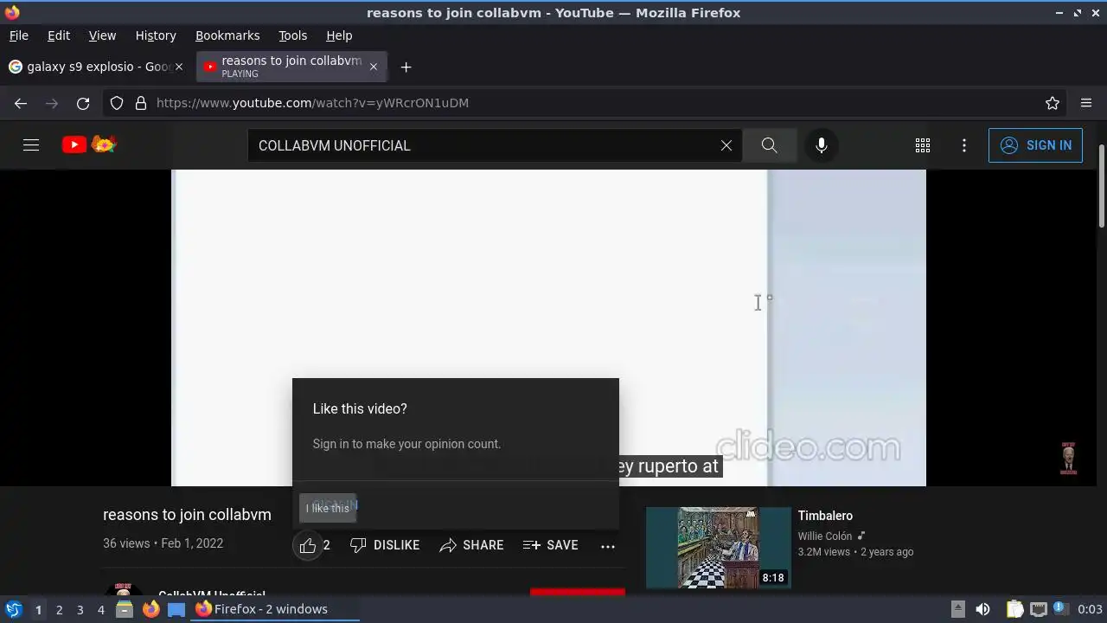Viewport: 1107px width, 623px height.
Task: Open the YouTube apps grid
Action: [x=923, y=145]
